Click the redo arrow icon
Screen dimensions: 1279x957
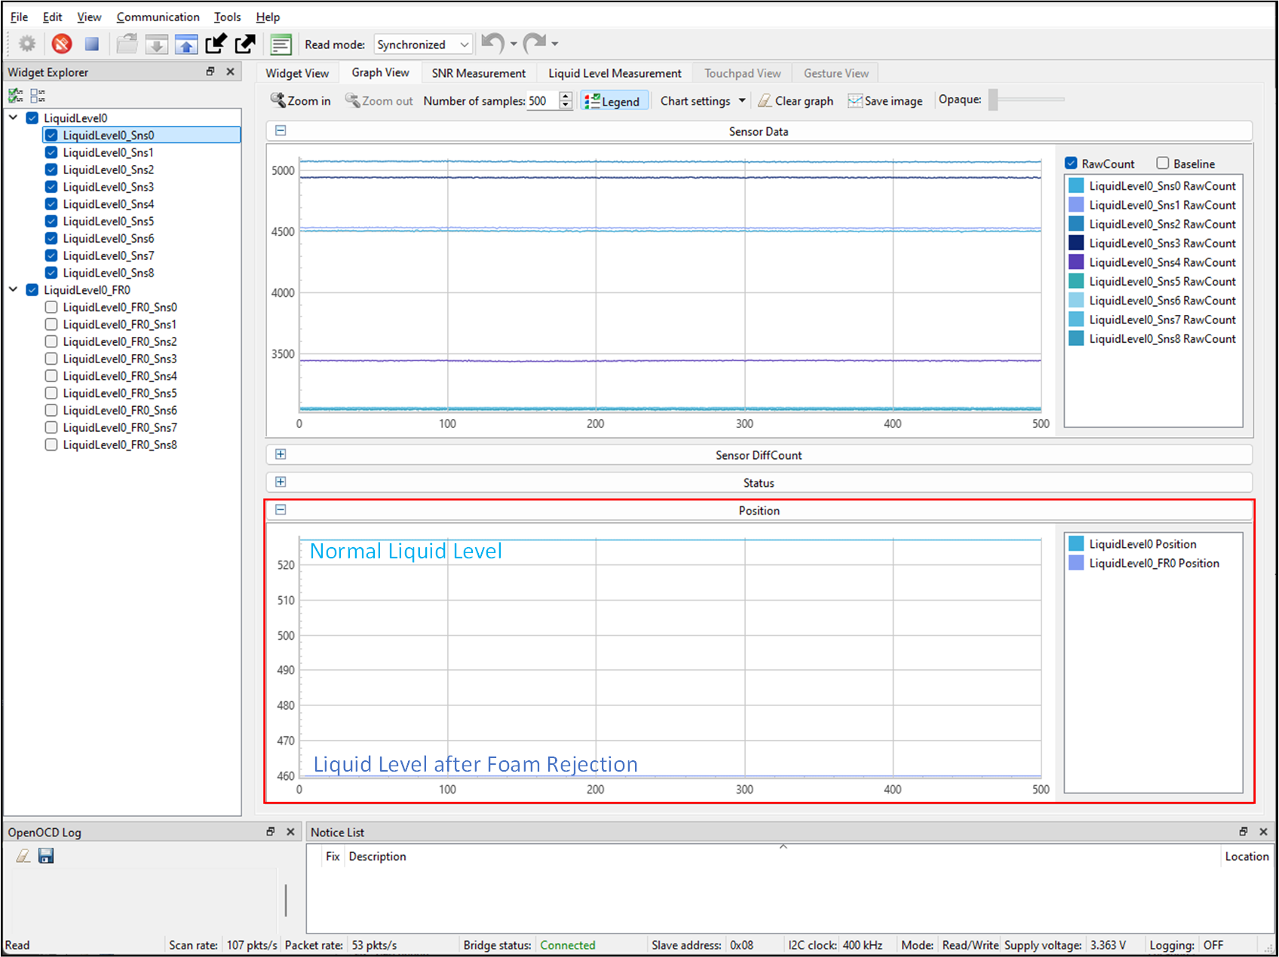[x=534, y=43]
